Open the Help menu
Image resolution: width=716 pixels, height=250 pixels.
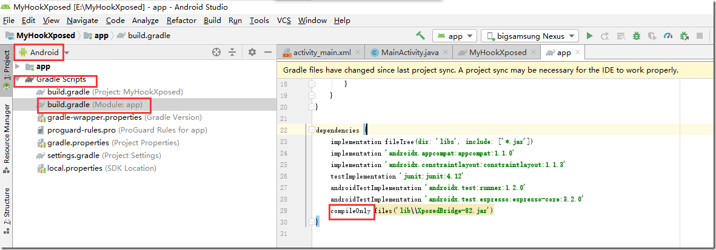[342, 21]
